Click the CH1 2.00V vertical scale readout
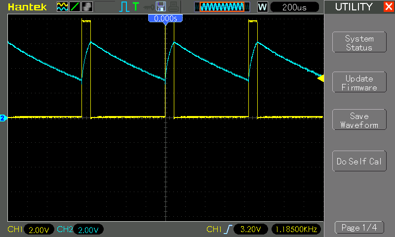 click(39, 230)
